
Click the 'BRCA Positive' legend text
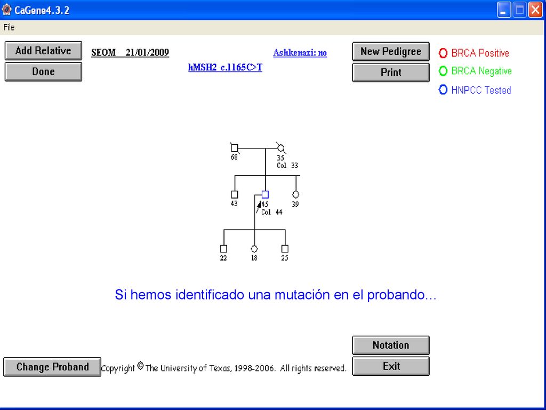point(480,53)
